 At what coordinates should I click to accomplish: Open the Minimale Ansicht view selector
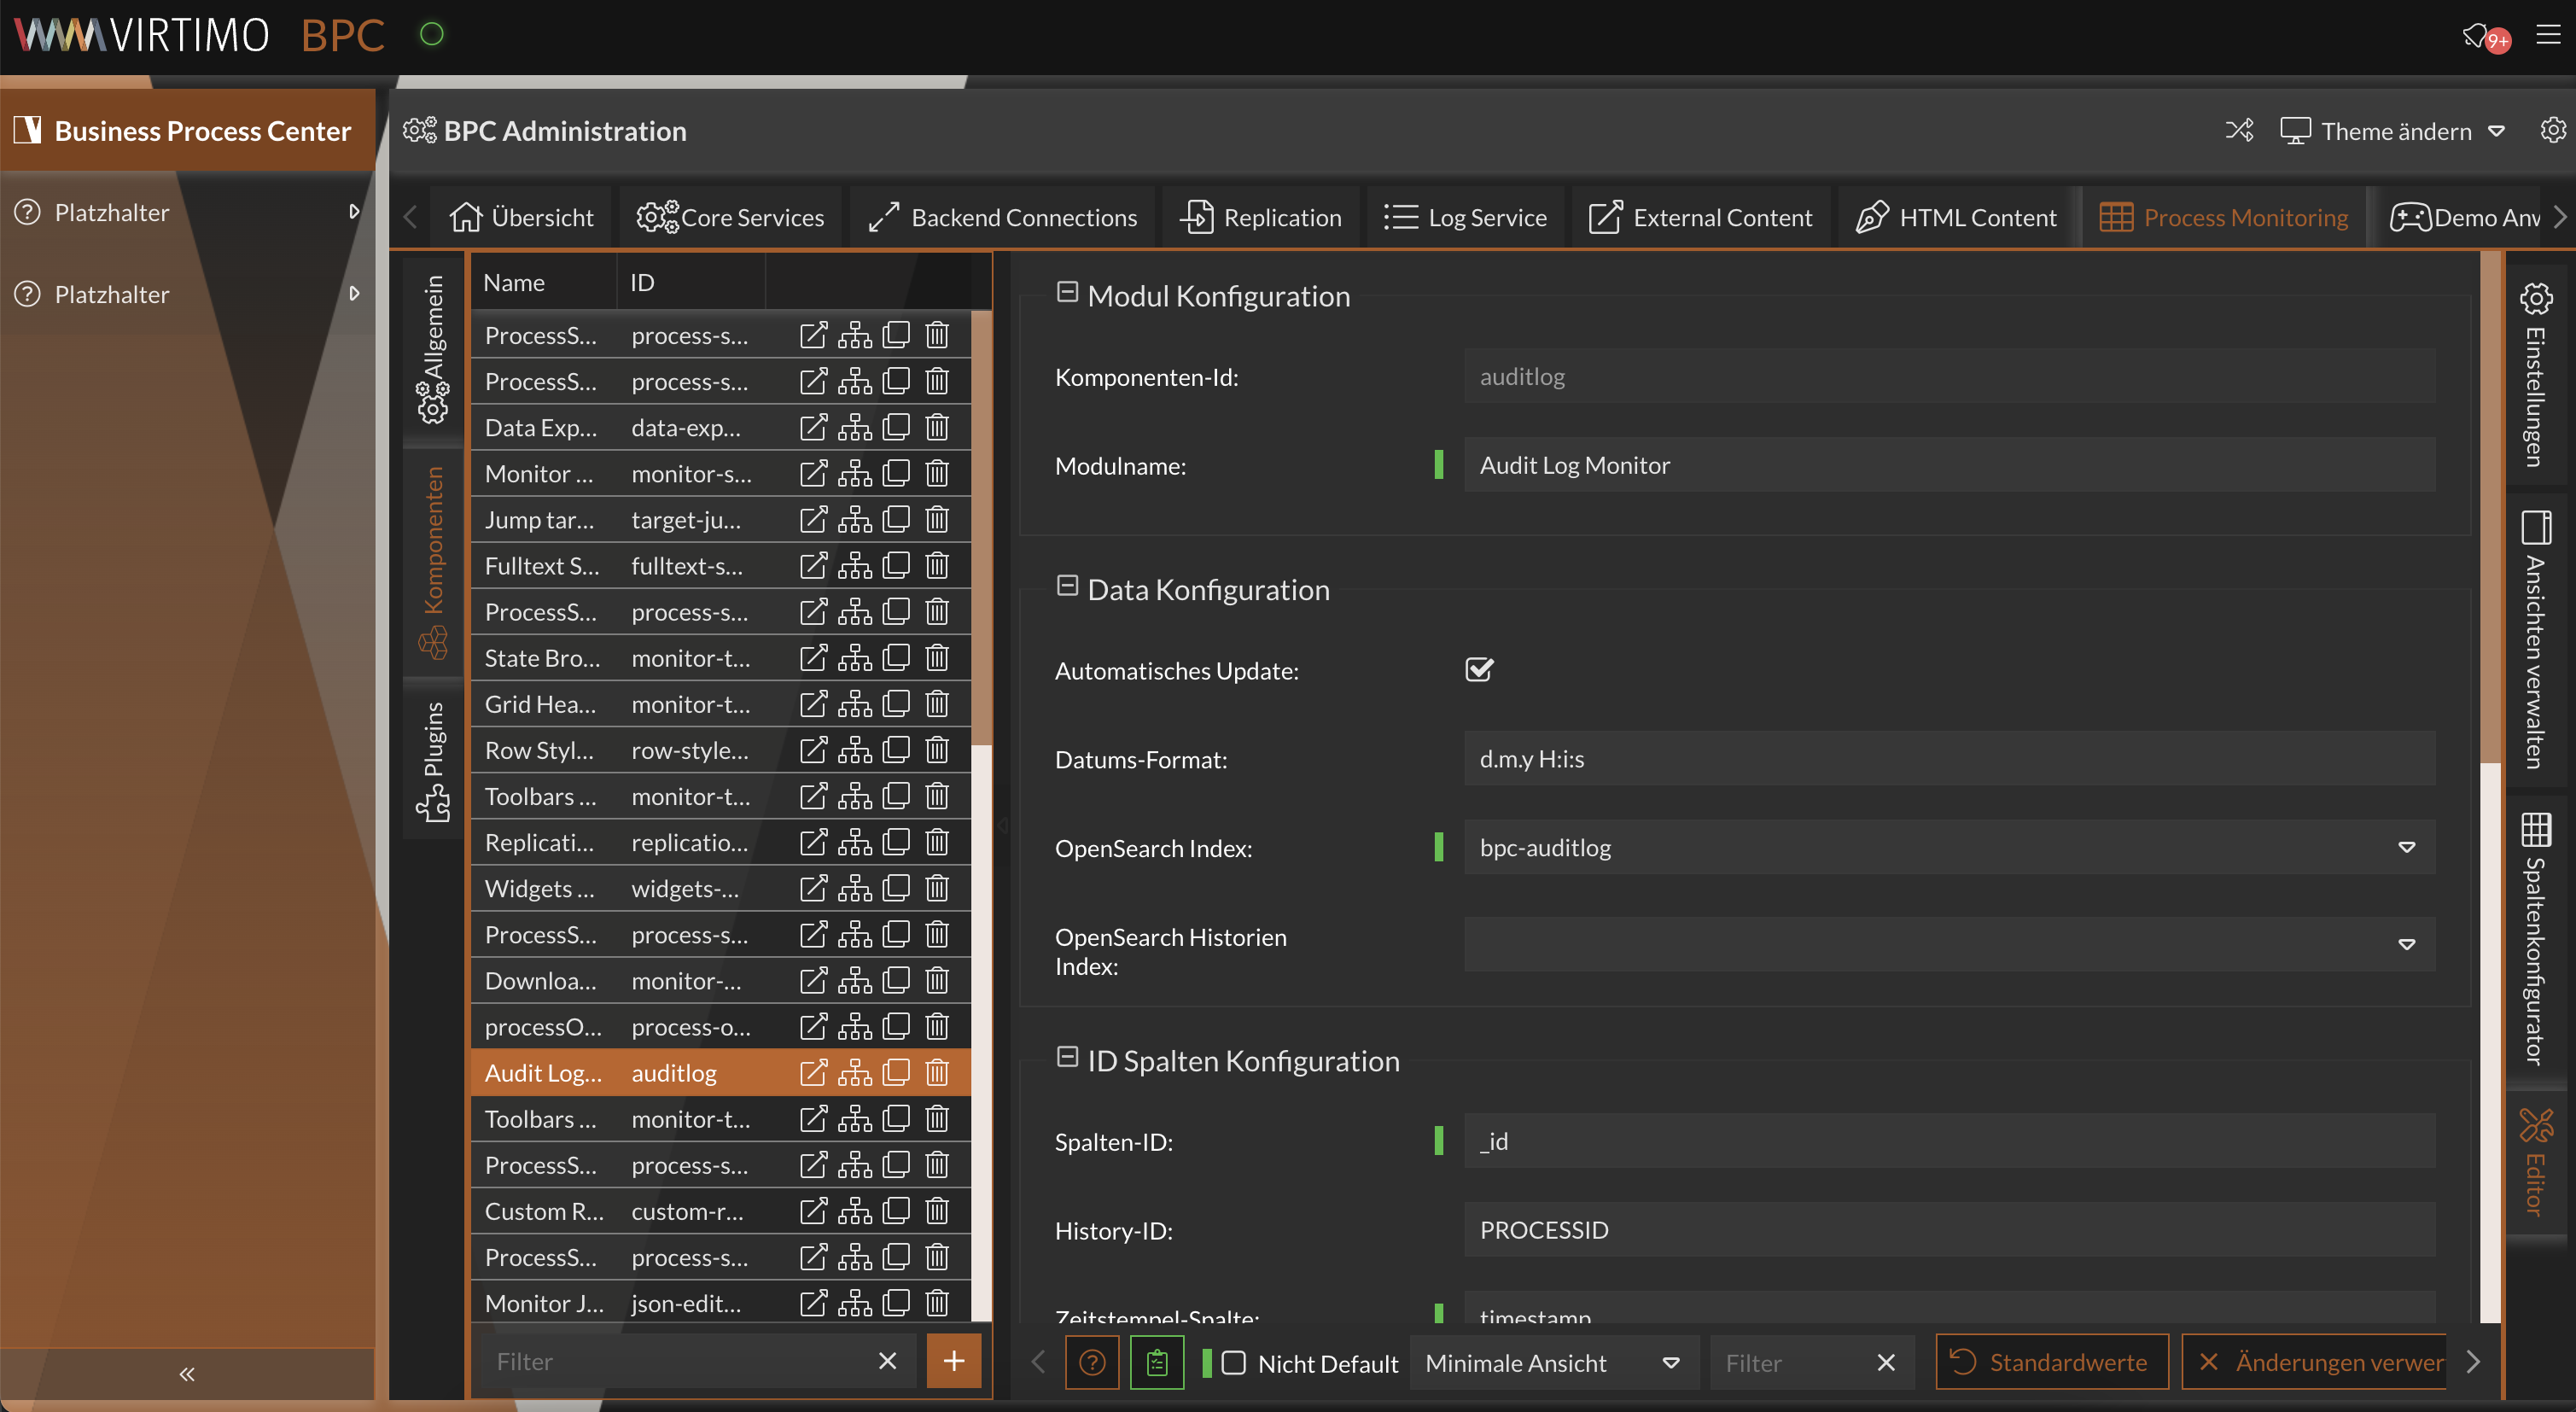(1552, 1362)
